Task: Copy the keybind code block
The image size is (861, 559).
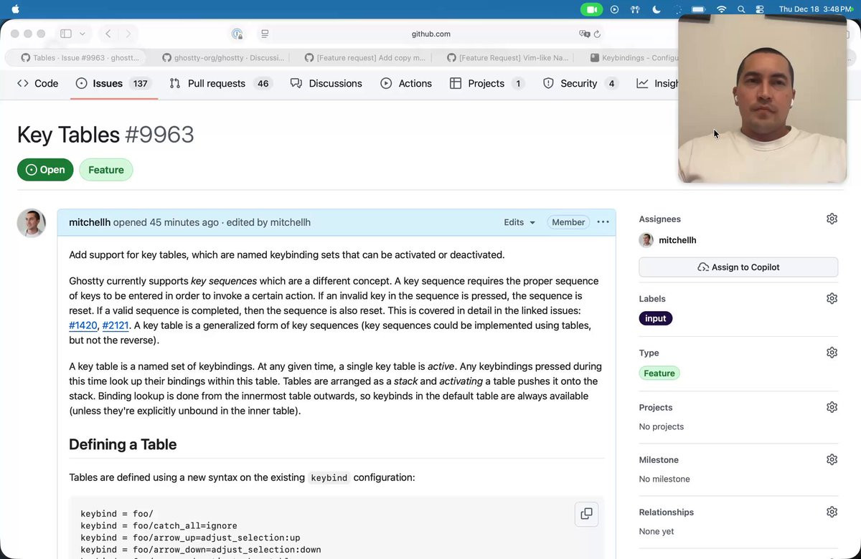Action: click(586, 514)
